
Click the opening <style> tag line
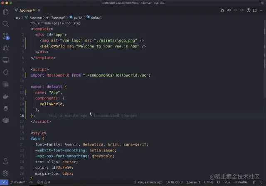point(39,133)
